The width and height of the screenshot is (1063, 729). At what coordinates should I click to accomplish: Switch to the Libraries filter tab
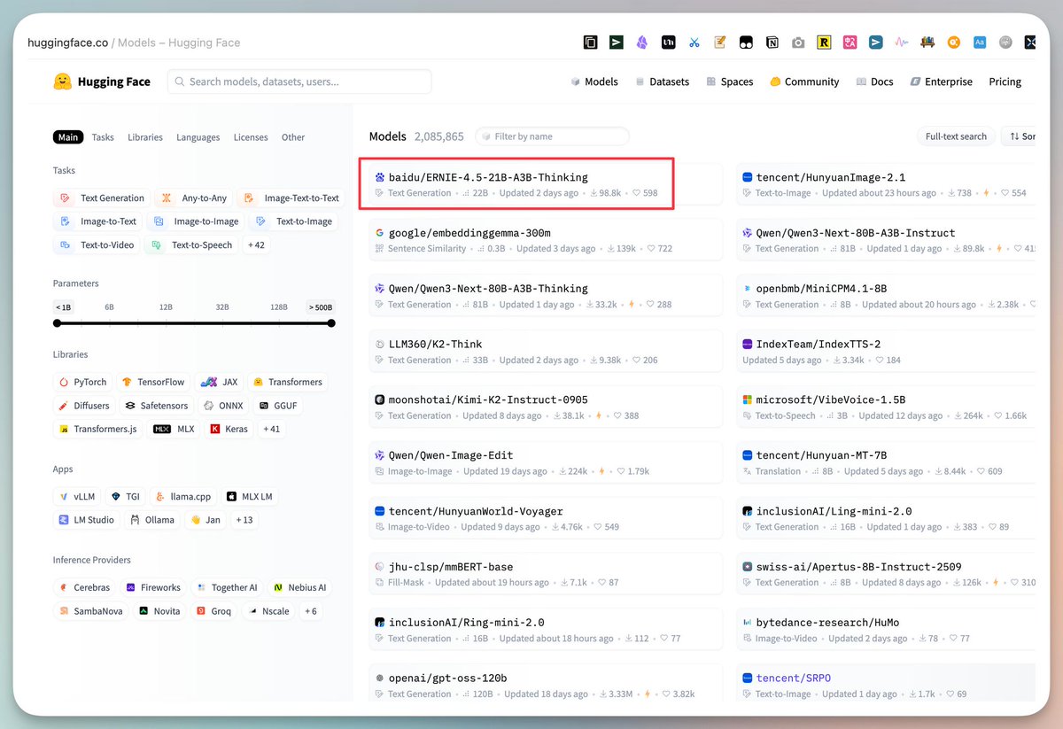click(x=145, y=137)
